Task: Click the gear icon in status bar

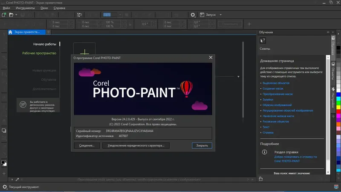Action: [4, 187]
